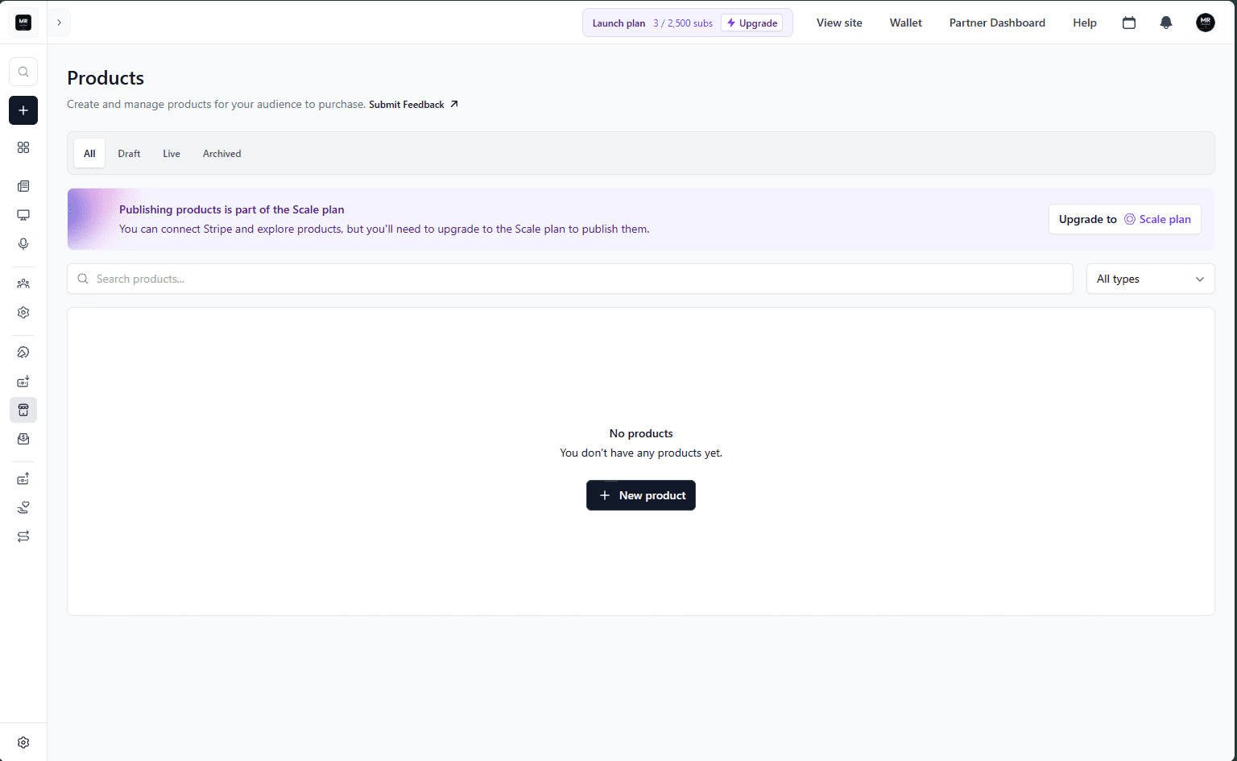Open Partner Dashboard link
Viewport: 1237px width, 761px height.
pyautogui.click(x=997, y=23)
